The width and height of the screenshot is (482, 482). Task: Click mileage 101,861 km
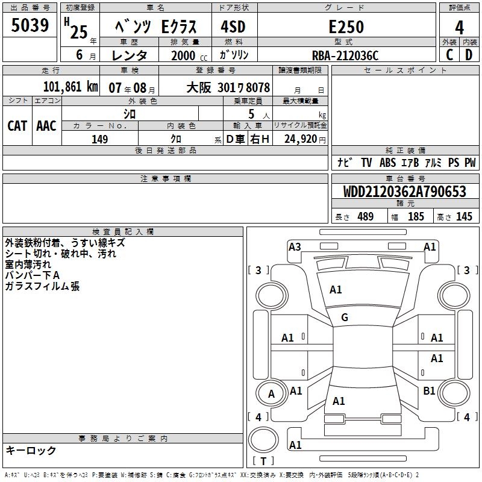tap(70, 87)
